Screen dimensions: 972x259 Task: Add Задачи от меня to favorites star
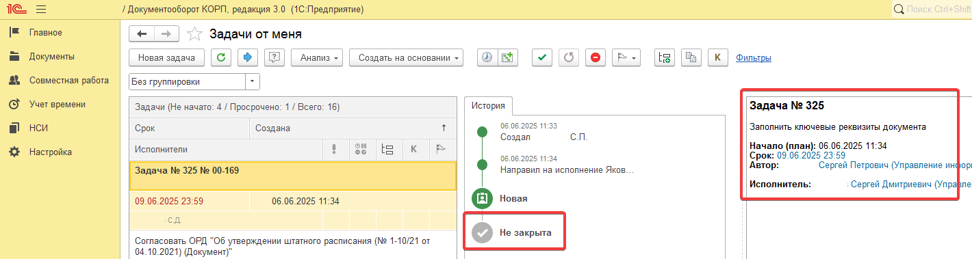click(194, 34)
